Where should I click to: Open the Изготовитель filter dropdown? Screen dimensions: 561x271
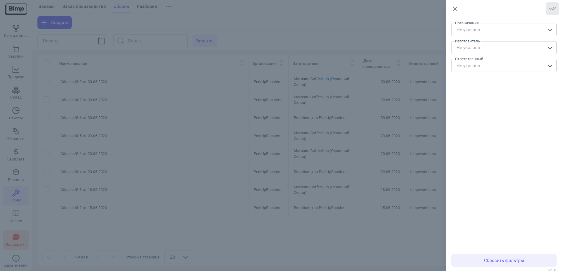[503, 48]
